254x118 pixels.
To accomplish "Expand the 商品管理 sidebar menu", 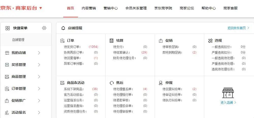I will tap(39, 77).
